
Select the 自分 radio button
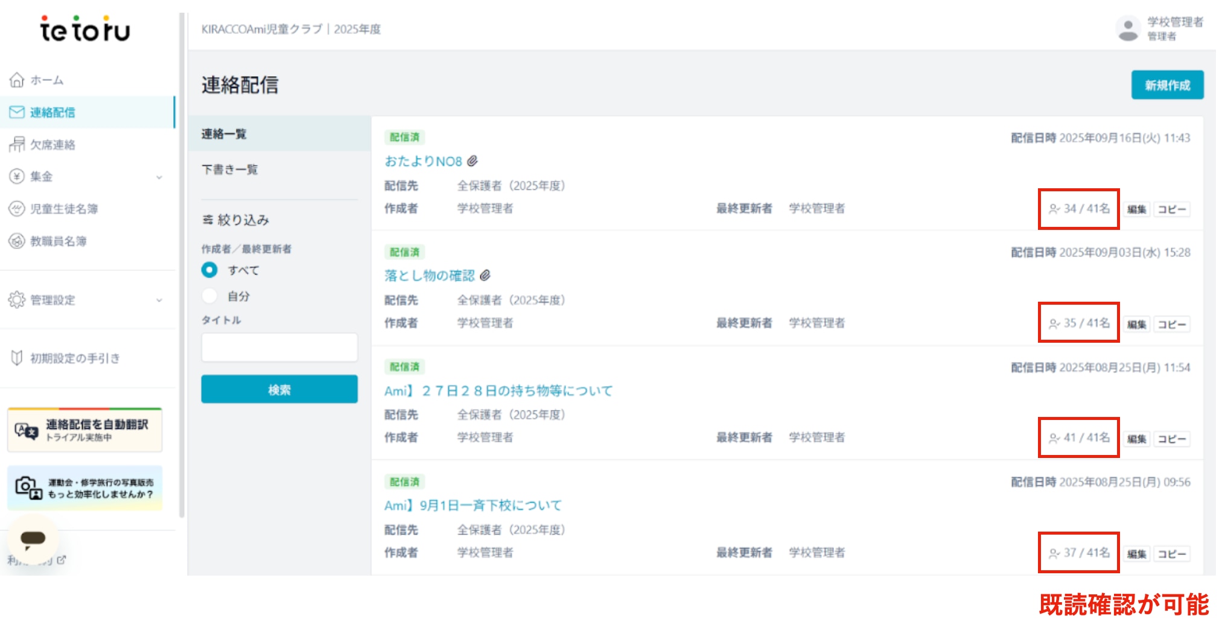(x=209, y=296)
